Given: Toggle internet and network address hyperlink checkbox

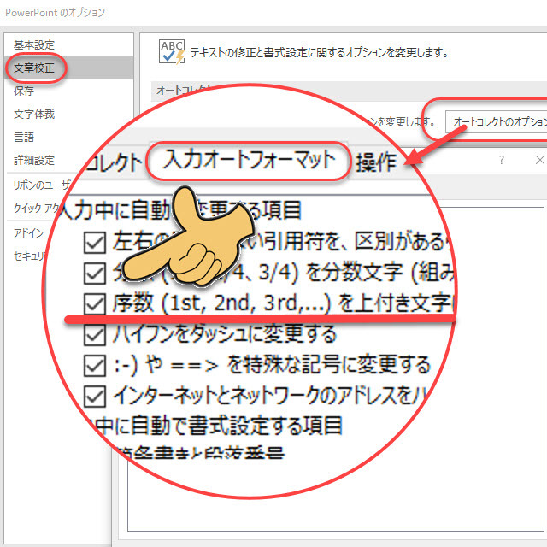Looking at the screenshot, I should pos(95,397).
